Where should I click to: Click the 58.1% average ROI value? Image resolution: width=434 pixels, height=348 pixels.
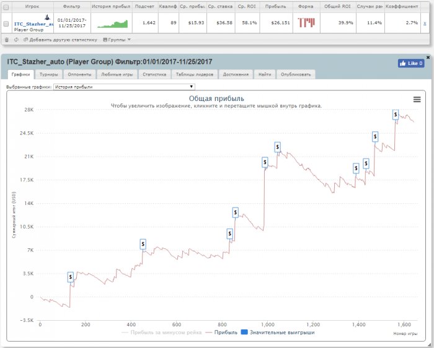tap(249, 23)
